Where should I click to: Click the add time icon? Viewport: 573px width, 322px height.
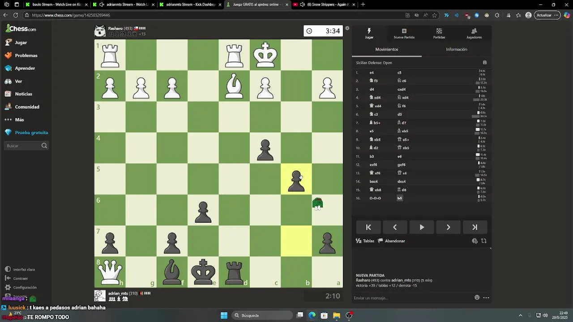[x=475, y=241]
